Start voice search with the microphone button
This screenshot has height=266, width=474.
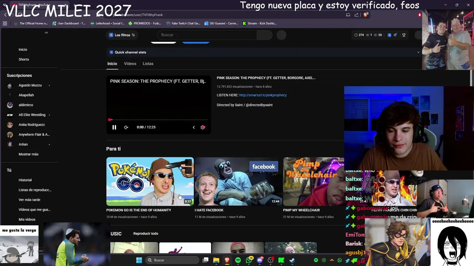coord(281,35)
